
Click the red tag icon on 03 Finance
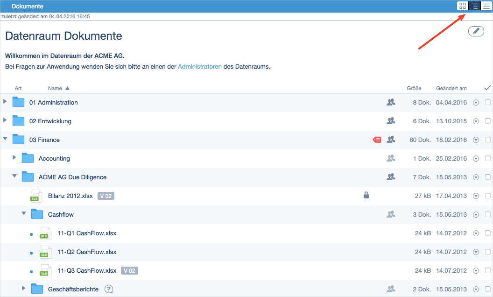[x=377, y=140]
